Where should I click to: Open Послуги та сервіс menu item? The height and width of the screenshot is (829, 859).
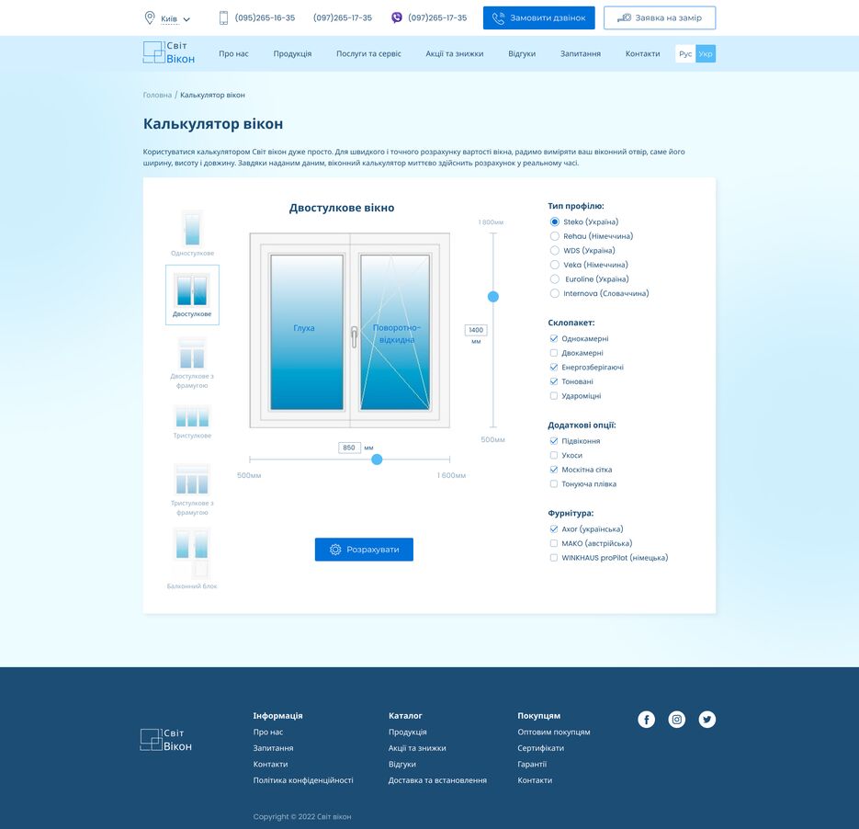pyautogui.click(x=368, y=53)
